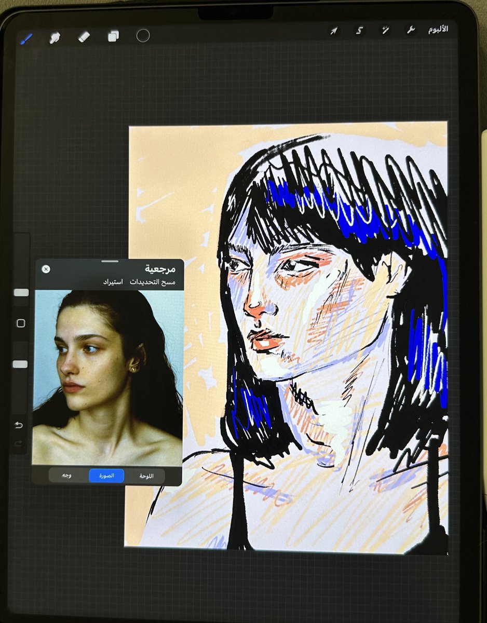487x623 pixels.
Task: Tap the reference photo of the woman
Action: coord(107,377)
